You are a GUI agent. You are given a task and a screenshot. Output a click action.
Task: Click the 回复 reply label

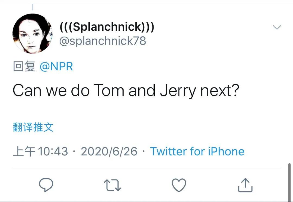point(24,67)
